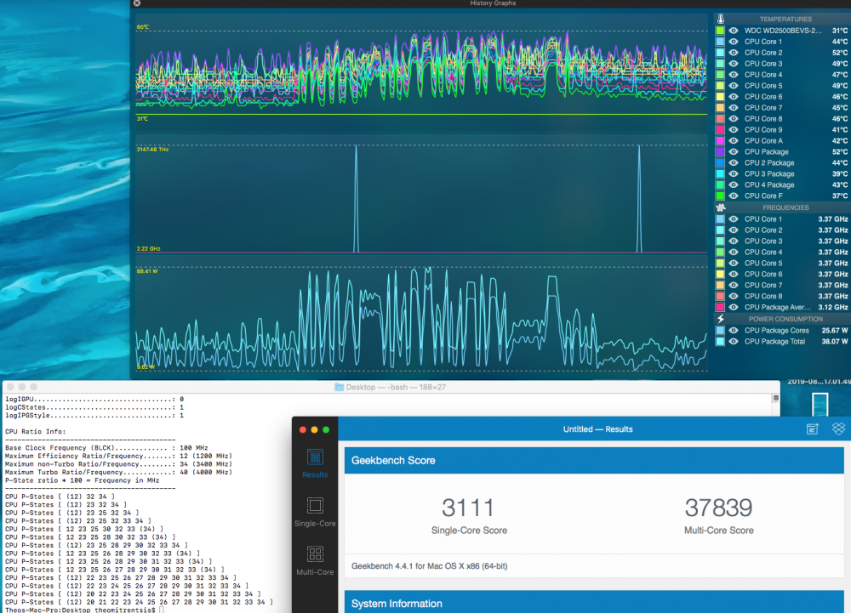Click the Desktop folder icon in Terminal title
Image resolution: width=851 pixels, height=613 pixels.
pos(340,387)
